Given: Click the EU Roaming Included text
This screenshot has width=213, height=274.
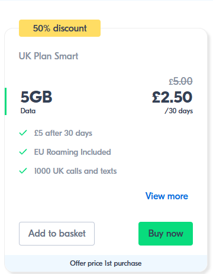Looking at the screenshot, I should [x=72, y=152].
